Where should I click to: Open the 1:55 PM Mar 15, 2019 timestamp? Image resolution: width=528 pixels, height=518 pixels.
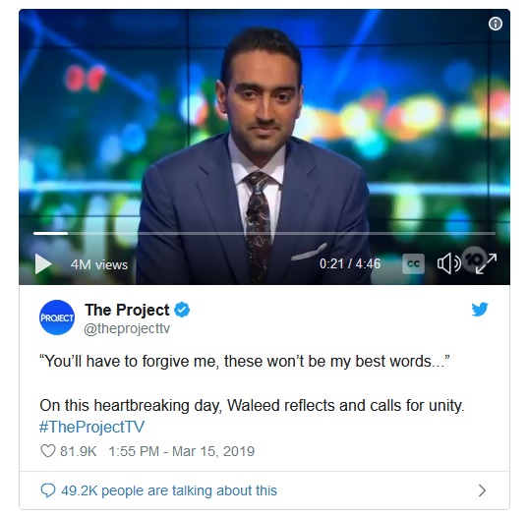pyautogui.click(x=181, y=451)
